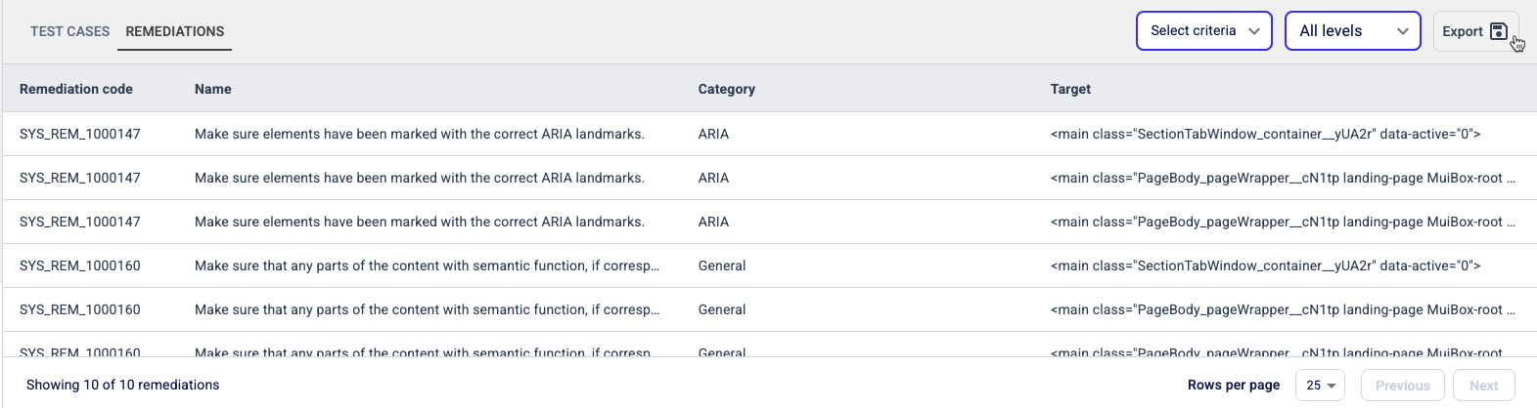Viewport: 1537px width, 408px height.
Task: Click the Next page button
Action: coord(1483,386)
